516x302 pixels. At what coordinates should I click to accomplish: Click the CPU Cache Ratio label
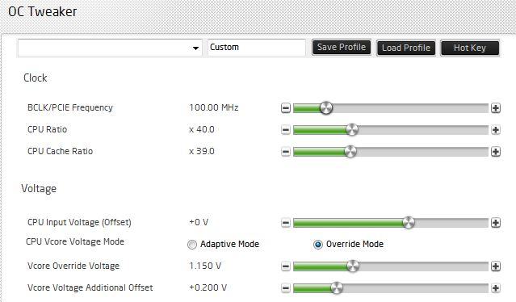click(x=61, y=151)
